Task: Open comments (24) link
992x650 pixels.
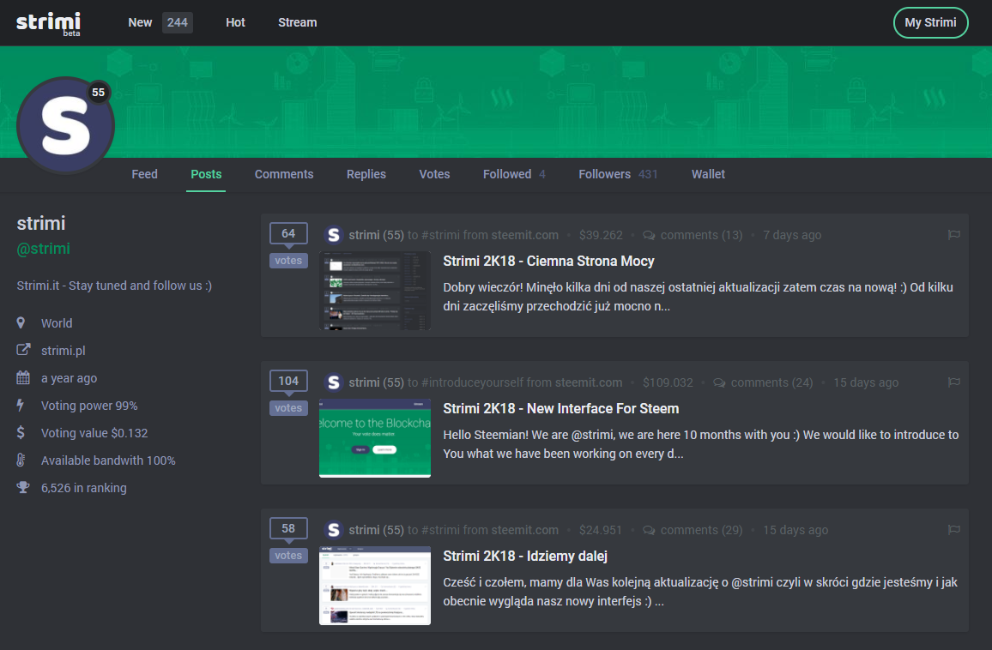Action: [771, 382]
